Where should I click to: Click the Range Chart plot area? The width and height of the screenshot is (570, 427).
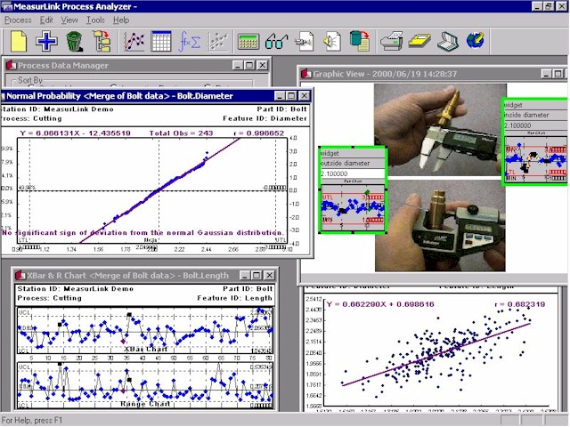[x=134, y=381]
